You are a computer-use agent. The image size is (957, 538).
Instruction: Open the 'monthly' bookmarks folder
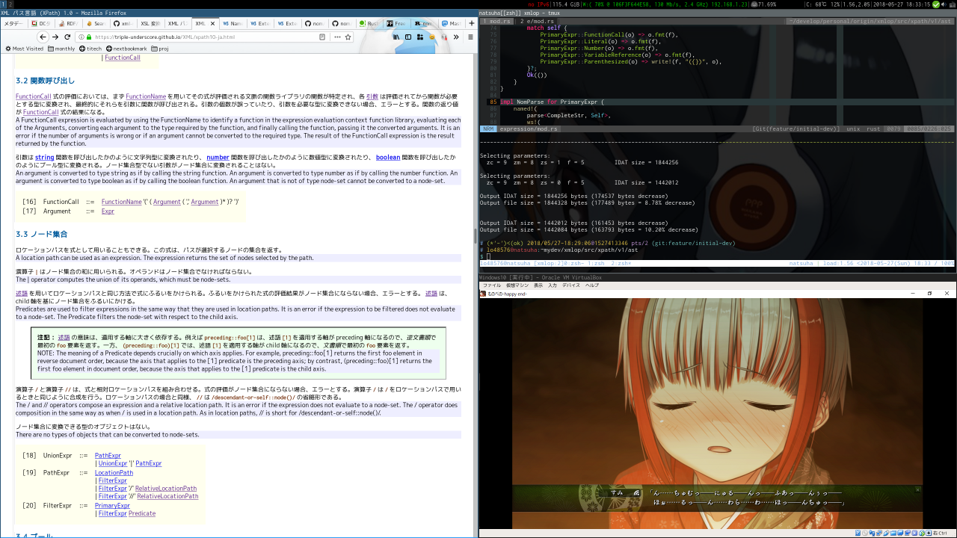tap(61, 49)
